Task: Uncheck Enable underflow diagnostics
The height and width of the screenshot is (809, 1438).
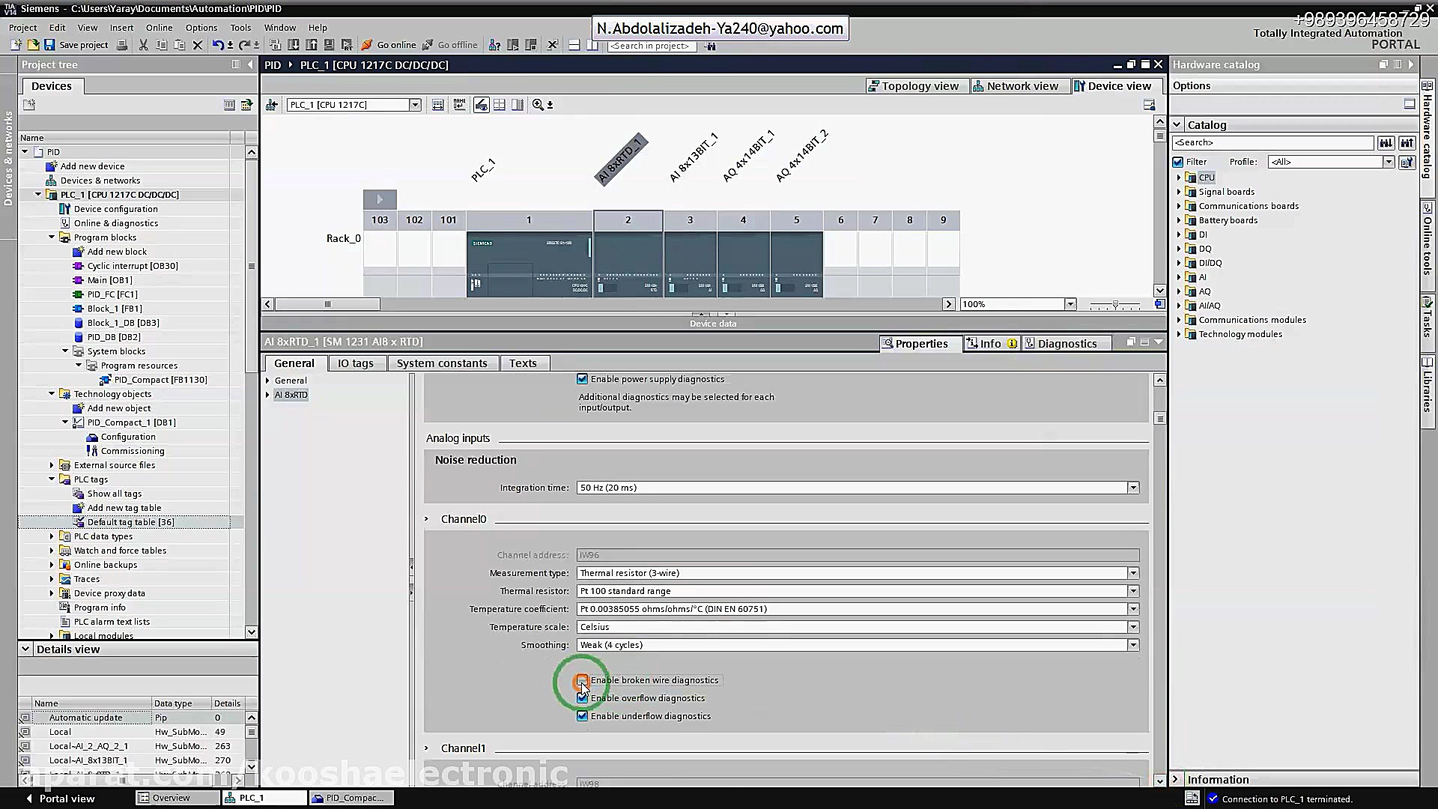Action: [x=582, y=716]
